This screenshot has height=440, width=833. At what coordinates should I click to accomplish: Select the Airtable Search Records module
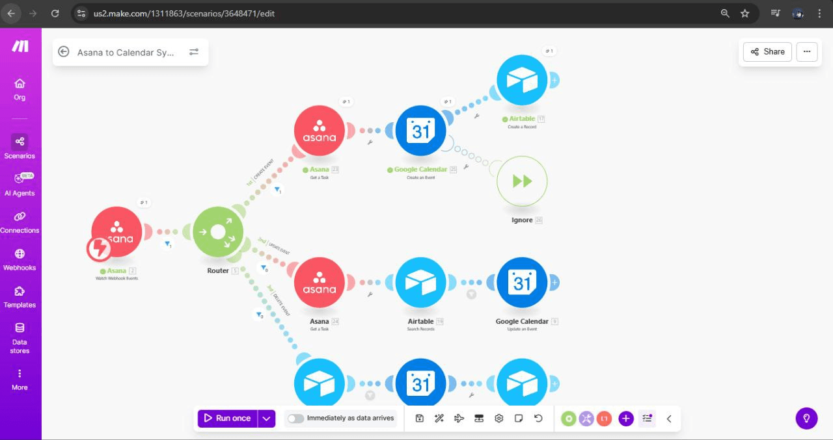[x=421, y=283]
